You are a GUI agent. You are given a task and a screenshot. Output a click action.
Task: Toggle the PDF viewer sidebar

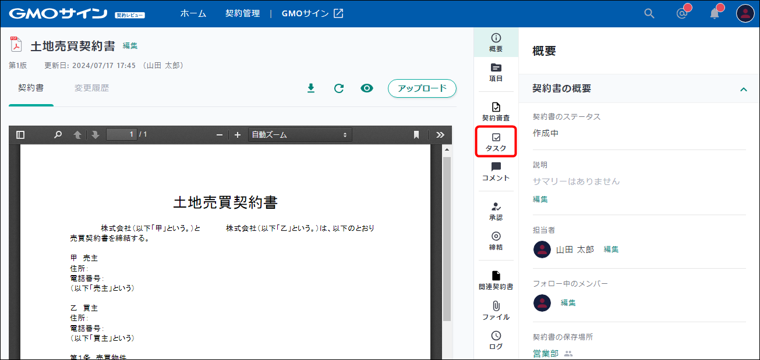click(x=20, y=135)
